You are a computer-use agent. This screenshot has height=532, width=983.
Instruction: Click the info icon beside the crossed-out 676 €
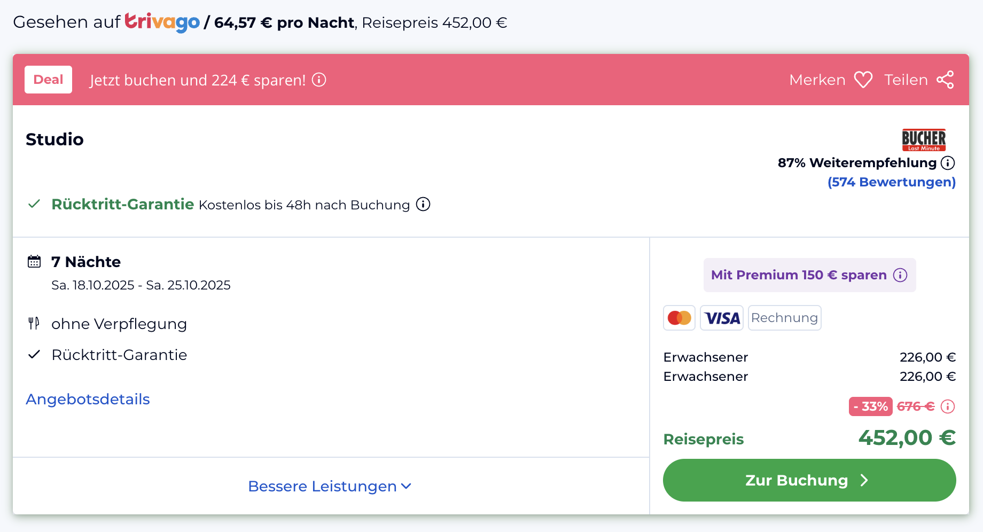click(x=948, y=406)
